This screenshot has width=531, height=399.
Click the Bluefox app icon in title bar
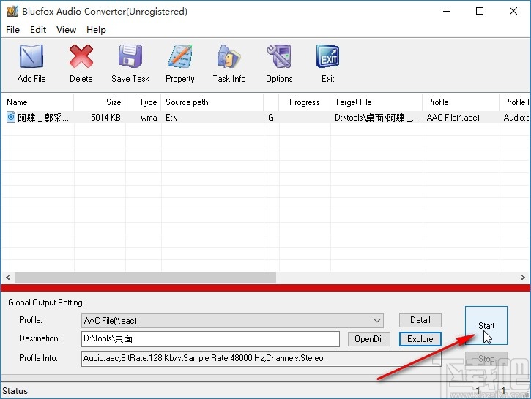pyautogui.click(x=12, y=11)
